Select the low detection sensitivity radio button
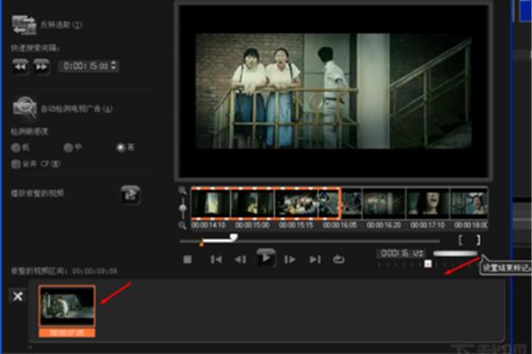 pyautogui.click(x=16, y=148)
